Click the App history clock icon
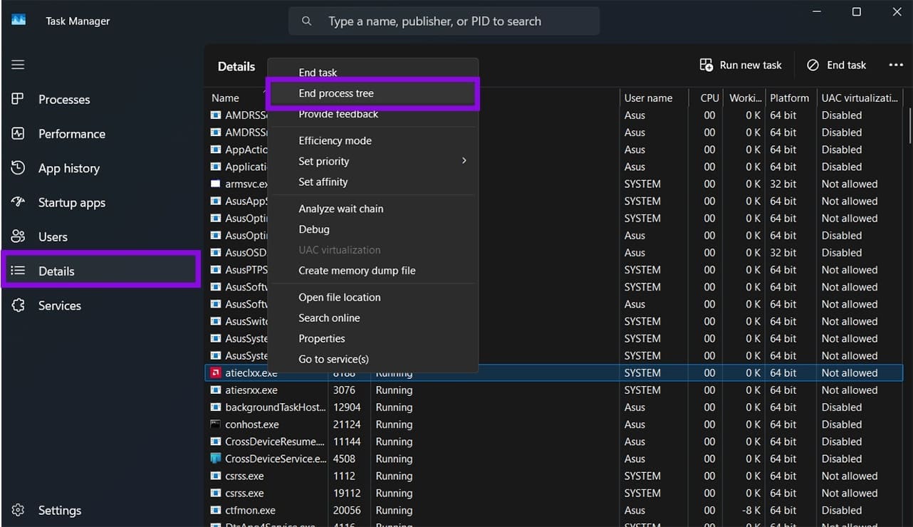Image resolution: width=913 pixels, height=527 pixels. (18, 168)
